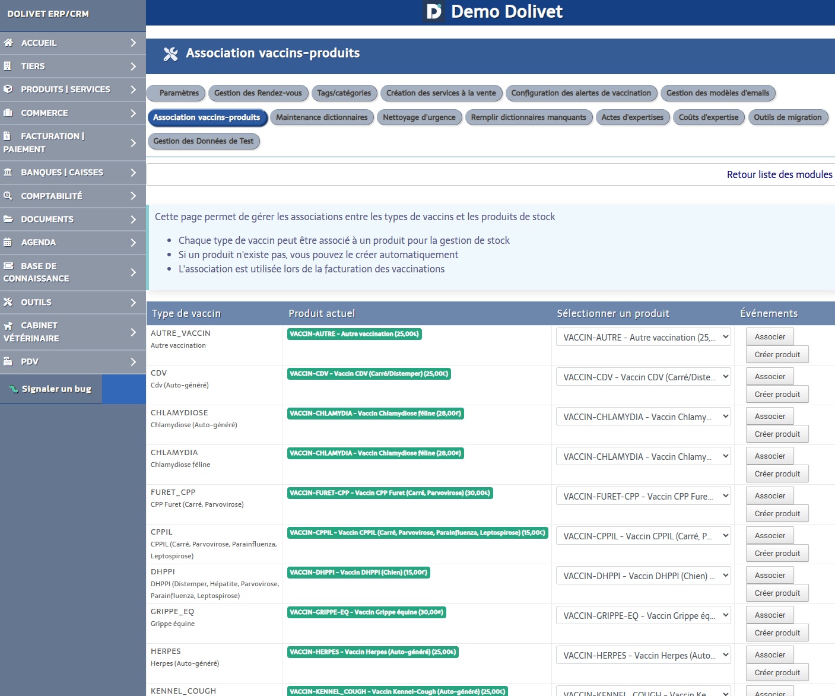This screenshot has width=835, height=696.
Task: Select the Outils de migration tab
Action: 788,117
